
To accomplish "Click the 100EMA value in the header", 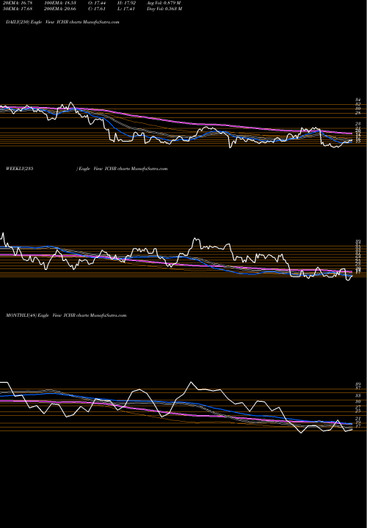I will coord(62,3).
